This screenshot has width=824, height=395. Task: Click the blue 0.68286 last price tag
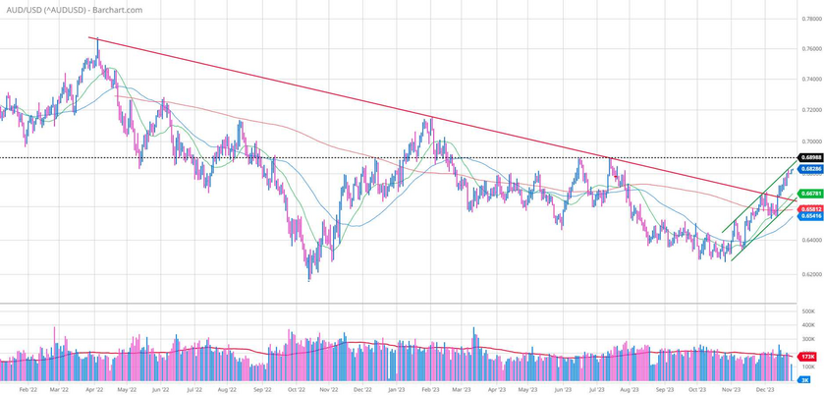click(809, 169)
